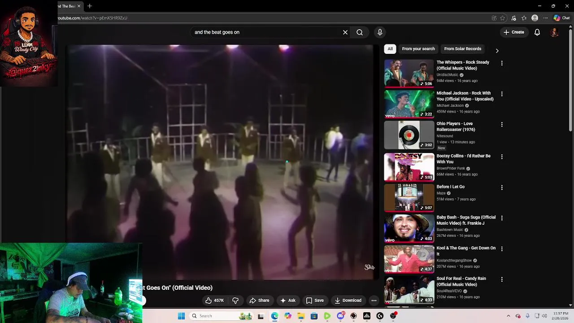Open options for Kool & The Gang video
Image resolution: width=574 pixels, height=323 pixels.
pos(502,249)
